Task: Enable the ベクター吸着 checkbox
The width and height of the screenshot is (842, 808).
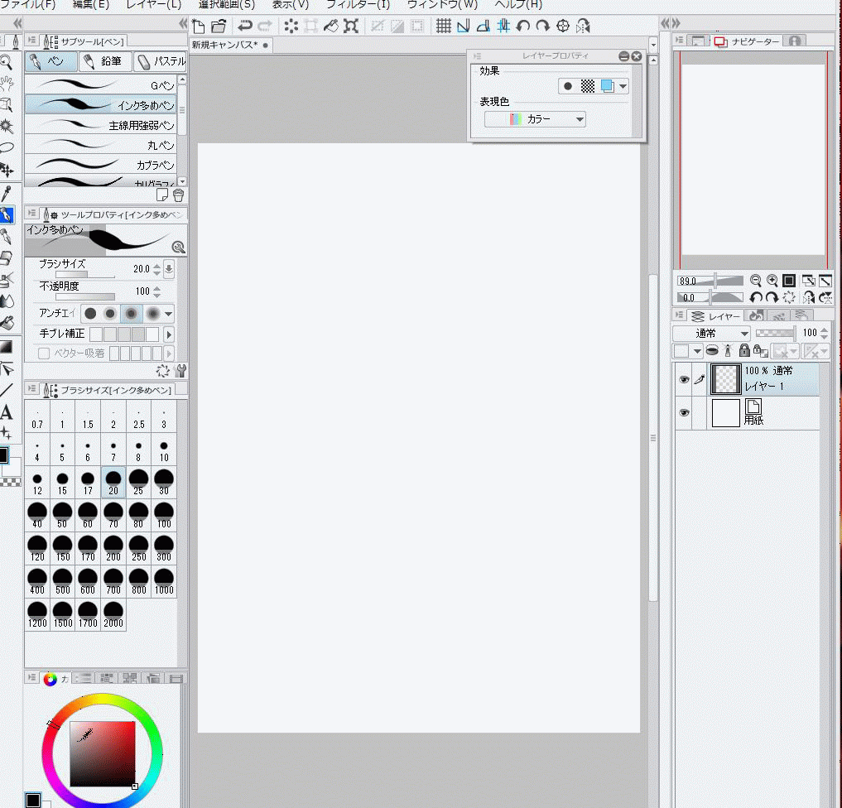Action: point(45,353)
